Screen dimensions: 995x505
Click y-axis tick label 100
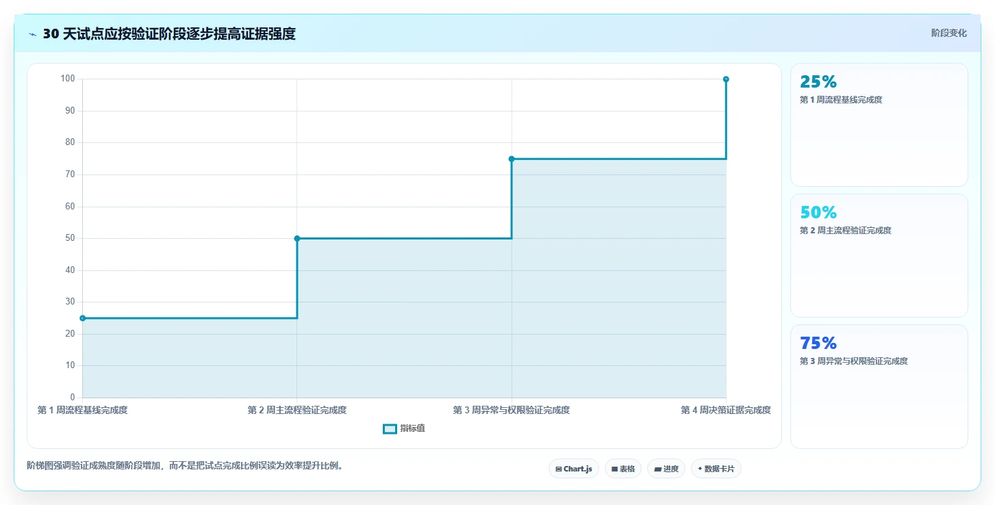pos(67,79)
